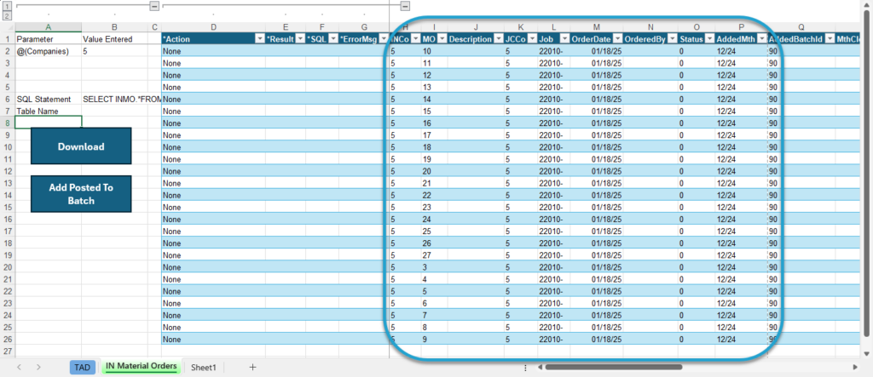873x377 pixels.
Task: Click the vertical scrollbar down arrow
Action: (x=867, y=354)
